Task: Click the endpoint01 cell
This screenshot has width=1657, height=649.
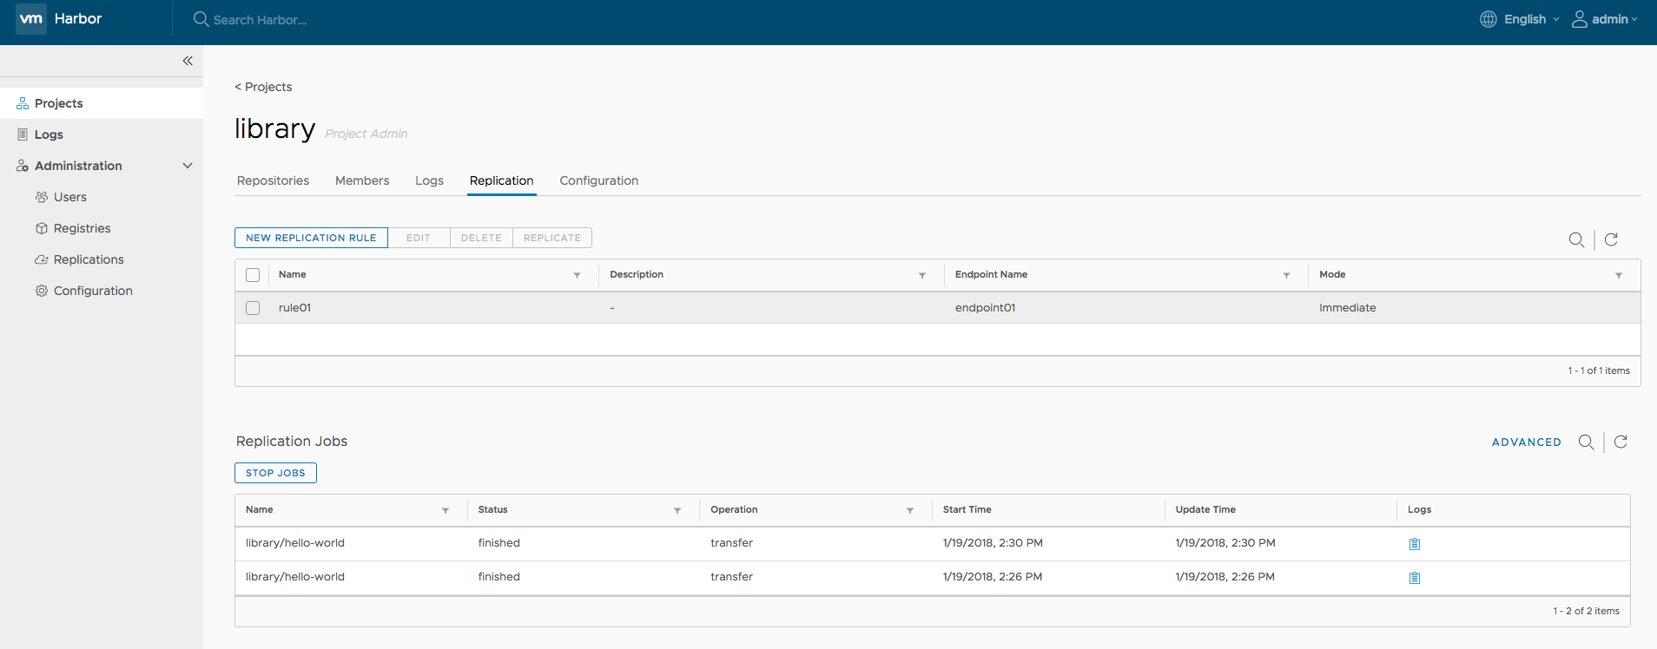Action: point(985,308)
